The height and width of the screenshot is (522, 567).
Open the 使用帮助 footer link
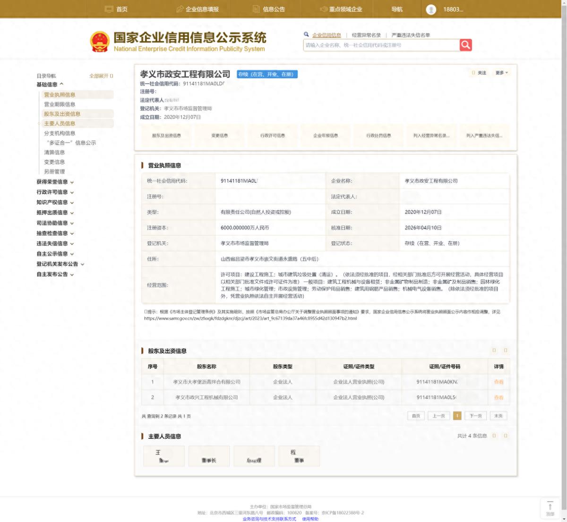tap(310, 519)
